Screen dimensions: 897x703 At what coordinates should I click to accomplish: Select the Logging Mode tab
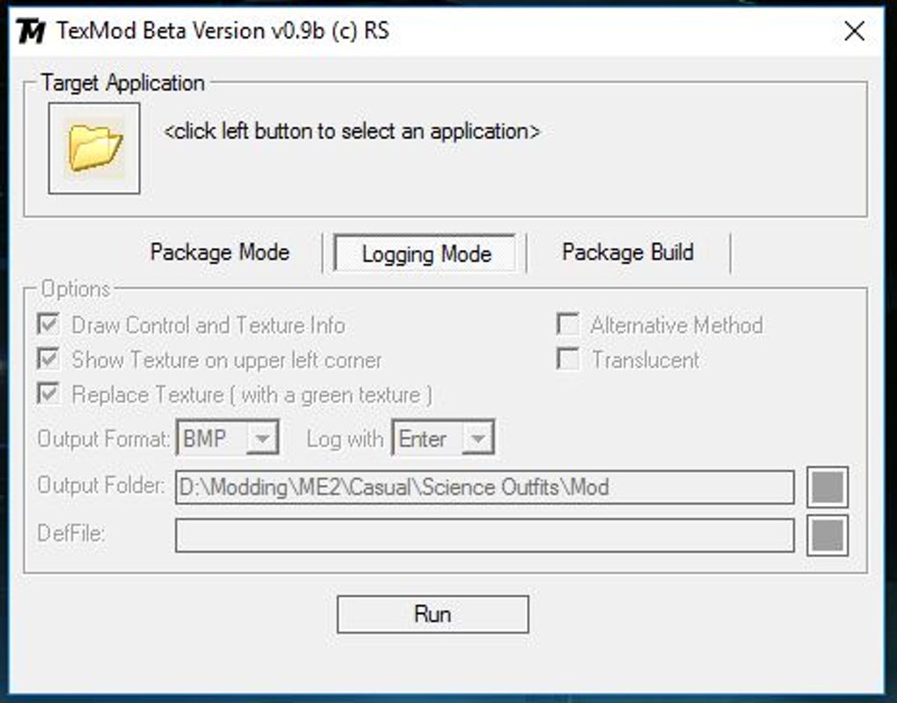[x=425, y=253]
